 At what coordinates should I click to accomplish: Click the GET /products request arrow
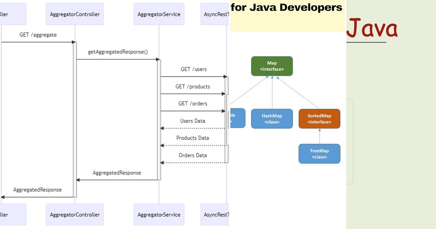pos(193,94)
